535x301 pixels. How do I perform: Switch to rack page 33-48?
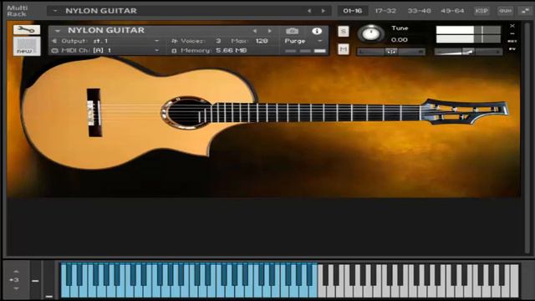coord(419,11)
